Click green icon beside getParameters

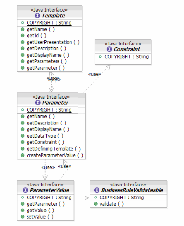tap(22, 61)
